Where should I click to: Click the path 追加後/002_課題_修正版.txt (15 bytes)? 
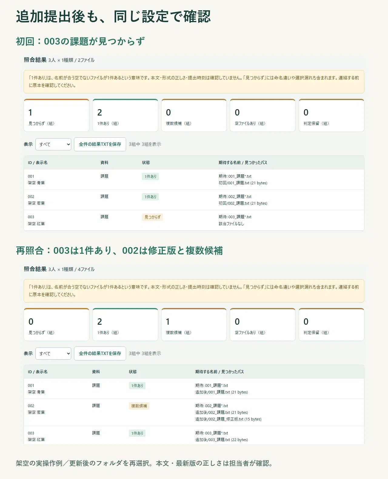[228, 419]
